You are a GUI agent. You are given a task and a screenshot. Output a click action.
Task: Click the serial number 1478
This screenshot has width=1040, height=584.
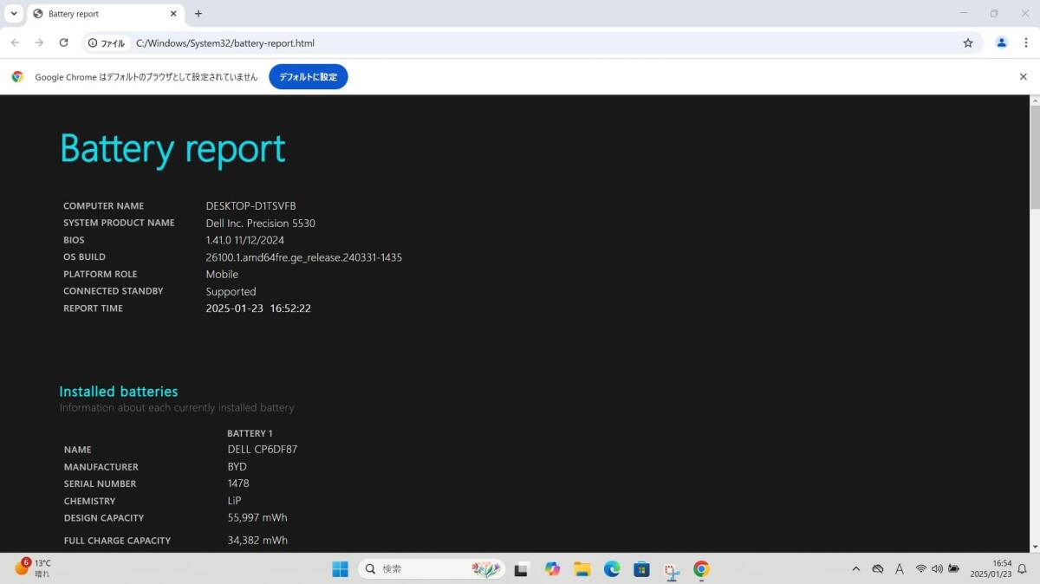[x=238, y=483]
